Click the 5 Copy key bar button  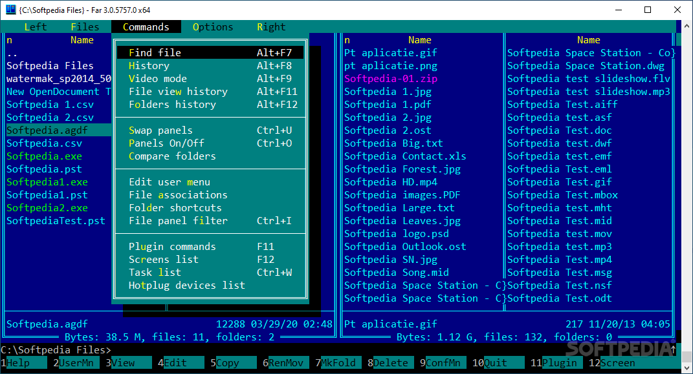click(234, 362)
